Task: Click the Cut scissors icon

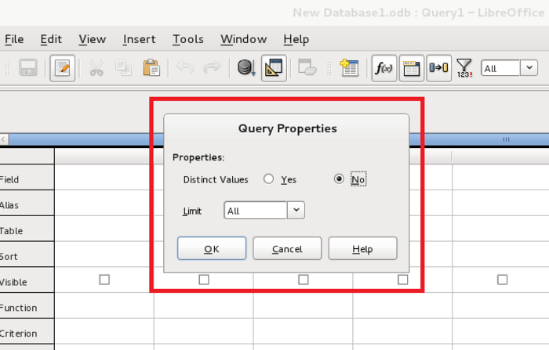Action: click(x=96, y=68)
